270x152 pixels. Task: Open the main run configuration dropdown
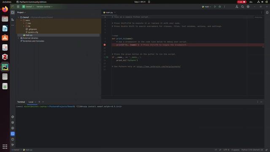pyautogui.click(x=206, y=7)
